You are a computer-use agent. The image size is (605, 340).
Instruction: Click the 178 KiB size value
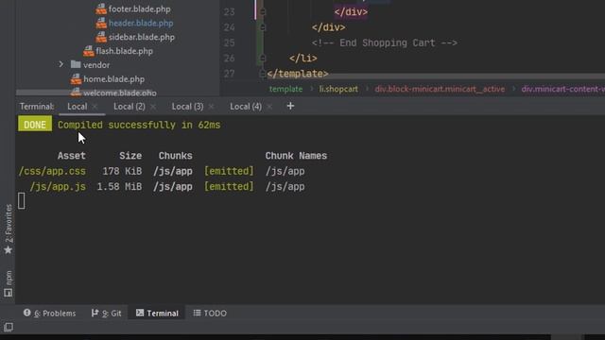[122, 171]
